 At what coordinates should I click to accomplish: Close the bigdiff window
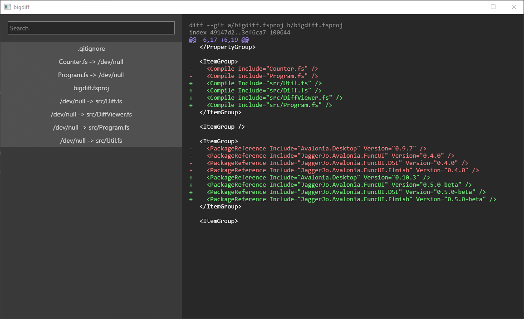click(x=514, y=7)
